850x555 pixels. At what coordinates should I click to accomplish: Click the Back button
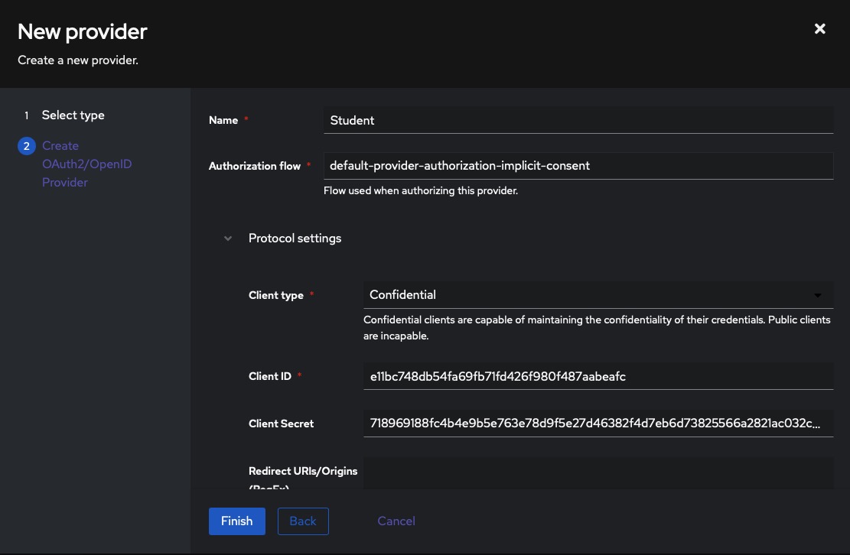pos(303,521)
